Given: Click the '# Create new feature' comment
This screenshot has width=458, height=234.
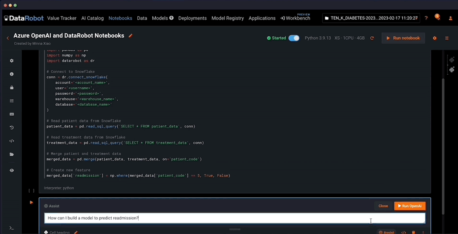Looking at the screenshot, I should coord(68,170).
